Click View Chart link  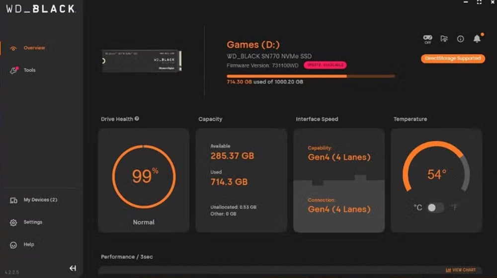[461, 270]
